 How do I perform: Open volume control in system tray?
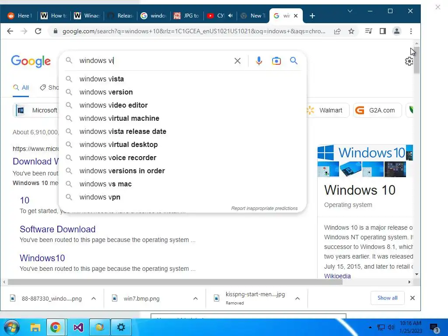tap(391, 327)
